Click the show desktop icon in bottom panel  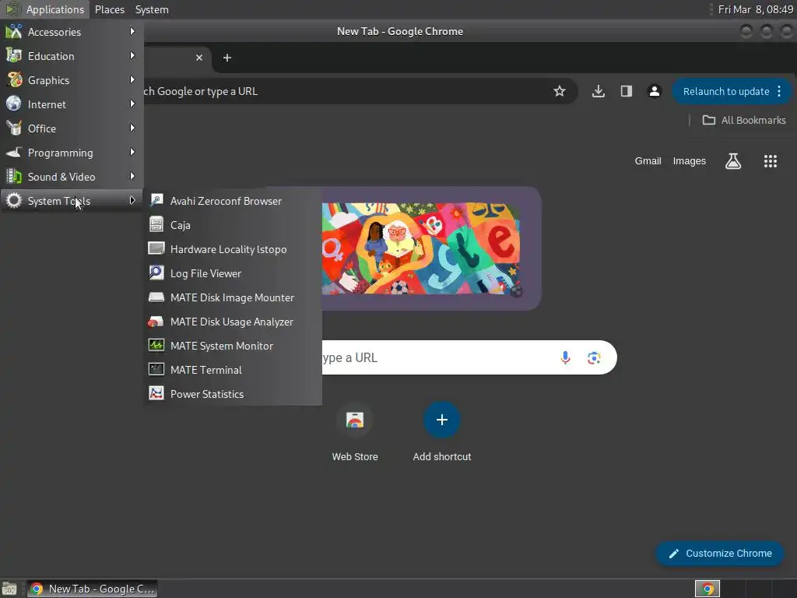click(9, 589)
